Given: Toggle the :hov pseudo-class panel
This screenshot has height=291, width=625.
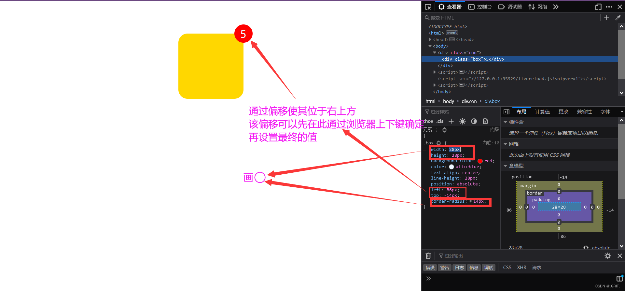Looking at the screenshot, I should click(428, 121).
